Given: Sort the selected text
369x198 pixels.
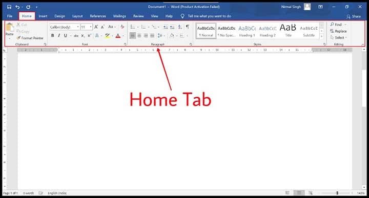Looking at the screenshot, I should pos(180,27).
